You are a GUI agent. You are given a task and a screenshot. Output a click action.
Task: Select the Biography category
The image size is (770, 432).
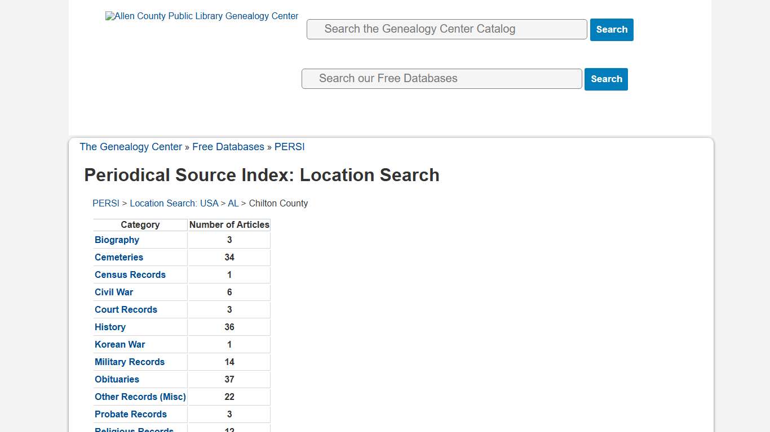click(x=117, y=240)
